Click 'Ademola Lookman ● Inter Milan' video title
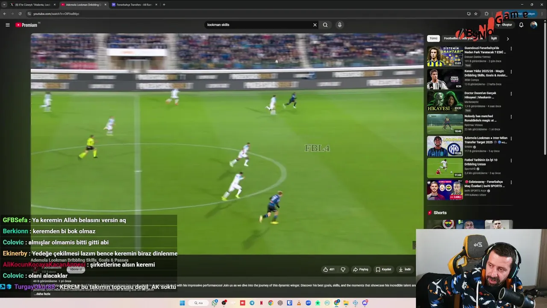This screenshot has width=547, height=308. pos(486,140)
